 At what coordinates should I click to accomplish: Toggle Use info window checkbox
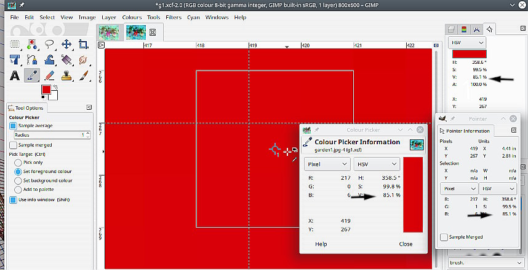[13, 200]
